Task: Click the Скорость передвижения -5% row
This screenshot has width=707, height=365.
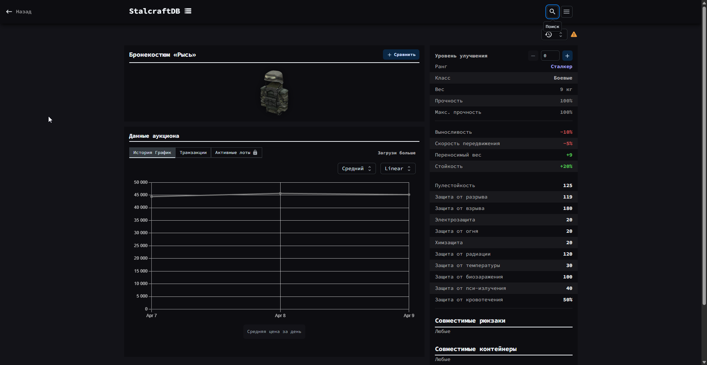Action: tap(503, 144)
